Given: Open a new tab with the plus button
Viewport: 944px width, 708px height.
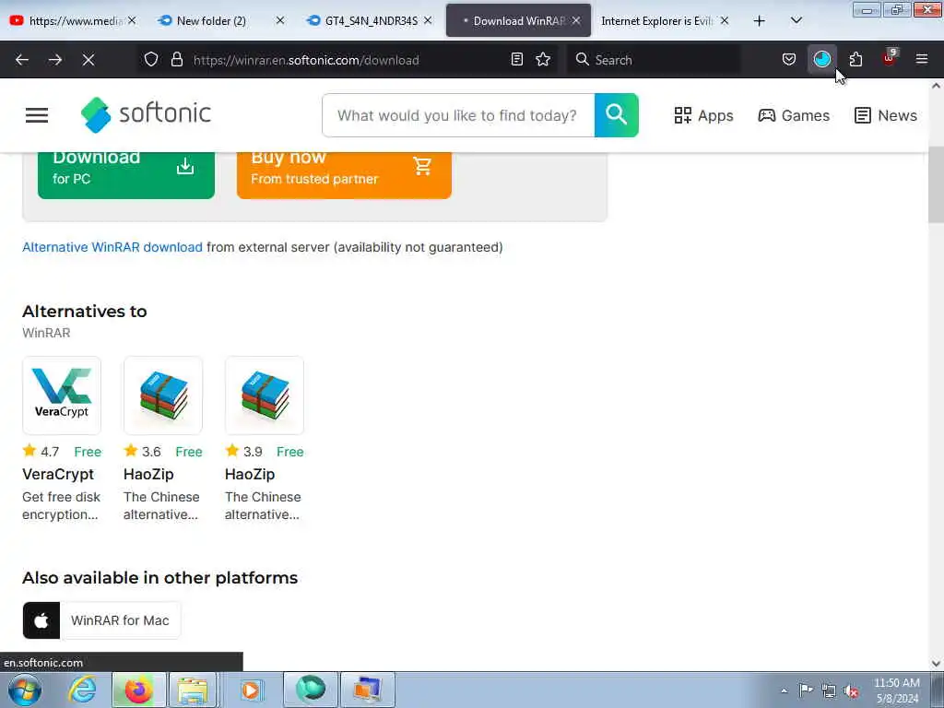Looking at the screenshot, I should [760, 21].
